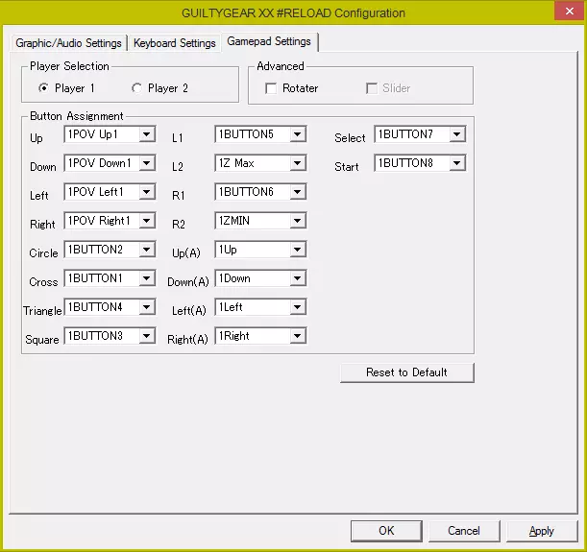Confirm settings with the OK button
The height and width of the screenshot is (552, 587).
click(x=386, y=531)
